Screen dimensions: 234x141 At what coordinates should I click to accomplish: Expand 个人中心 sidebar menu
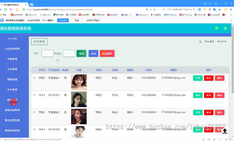[13, 39]
